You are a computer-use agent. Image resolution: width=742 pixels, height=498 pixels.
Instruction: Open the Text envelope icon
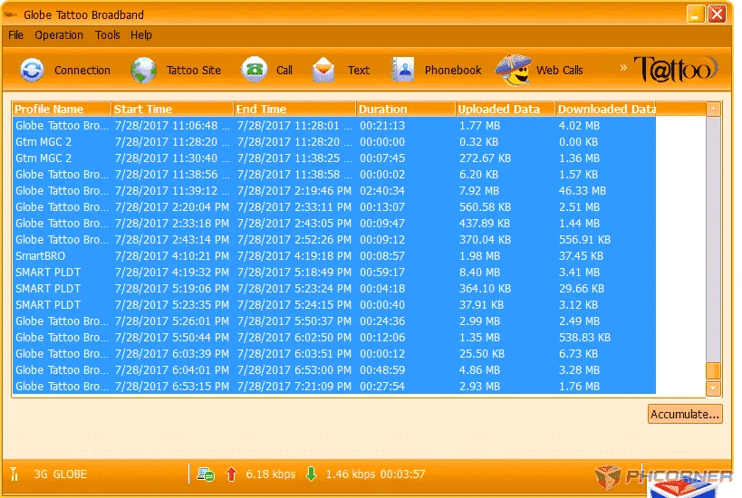coord(323,70)
